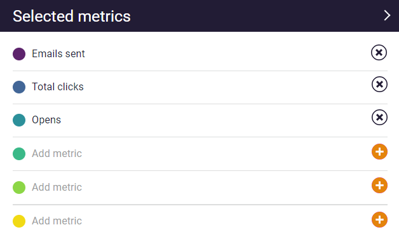The height and width of the screenshot is (246, 399).
Task: Click the green color dot
Action: click(19, 154)
